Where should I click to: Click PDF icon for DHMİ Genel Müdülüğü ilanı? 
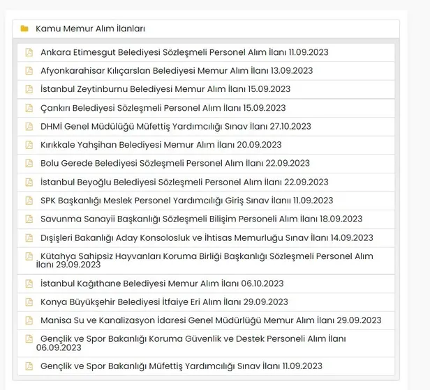tap(29, 127)
